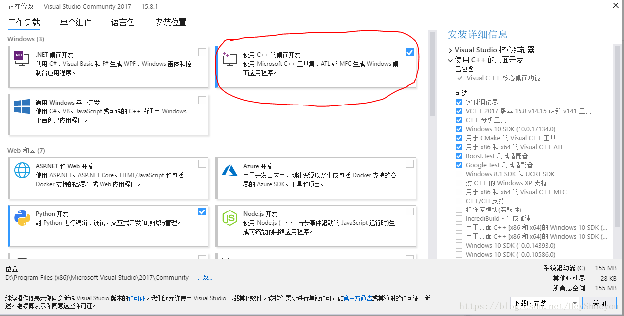Open the 下载时安装 dropdown arrow
This screenshot has height=316, width=624.
575,303
